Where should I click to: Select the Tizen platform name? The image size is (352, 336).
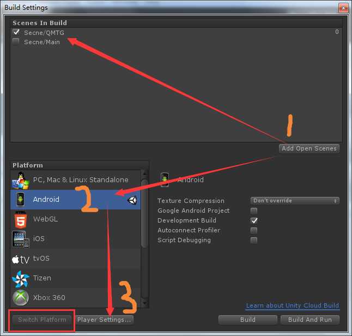click(42, 278)
